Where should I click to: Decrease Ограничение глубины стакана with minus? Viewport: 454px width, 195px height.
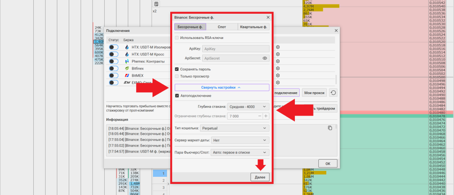click(x=259, y=116)
